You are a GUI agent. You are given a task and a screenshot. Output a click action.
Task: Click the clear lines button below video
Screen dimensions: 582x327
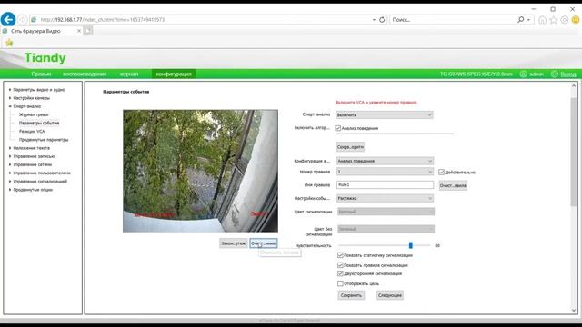pyautogui.click(x=264, y=243)
